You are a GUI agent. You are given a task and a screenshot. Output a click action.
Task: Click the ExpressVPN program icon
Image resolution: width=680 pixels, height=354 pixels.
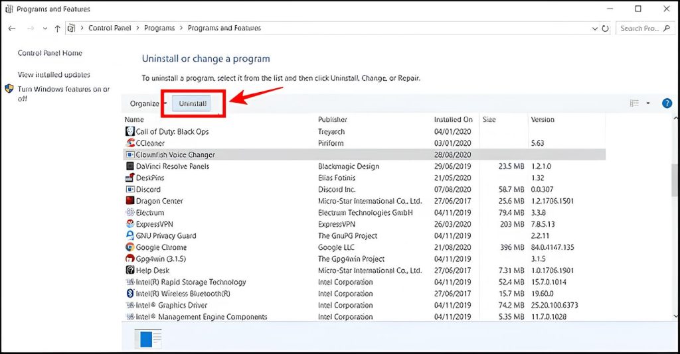[130, 224]
